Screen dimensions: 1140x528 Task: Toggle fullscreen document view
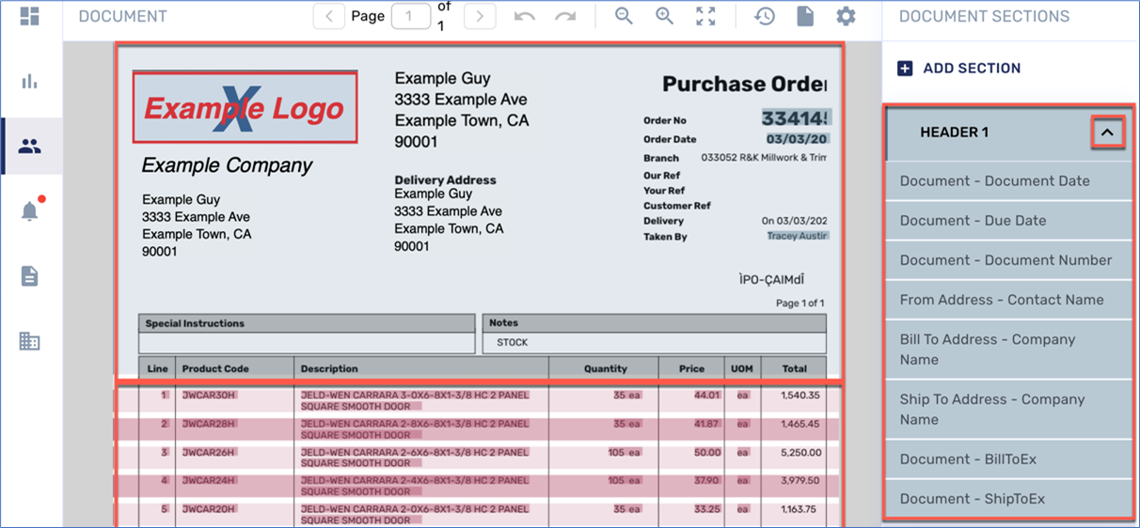[x=705, y=16]
